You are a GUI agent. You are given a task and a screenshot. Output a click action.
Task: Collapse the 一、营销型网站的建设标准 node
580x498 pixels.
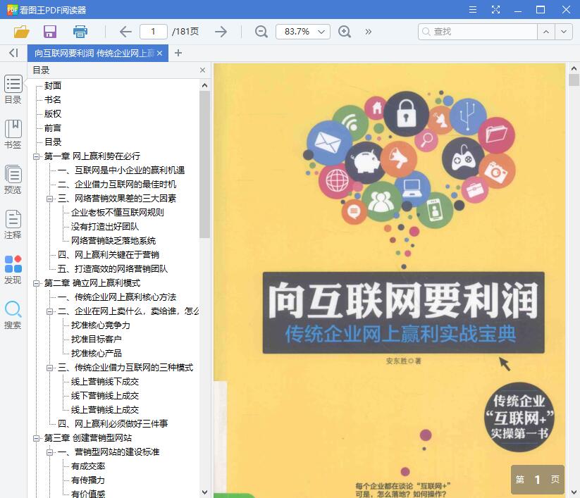point(49,452)
